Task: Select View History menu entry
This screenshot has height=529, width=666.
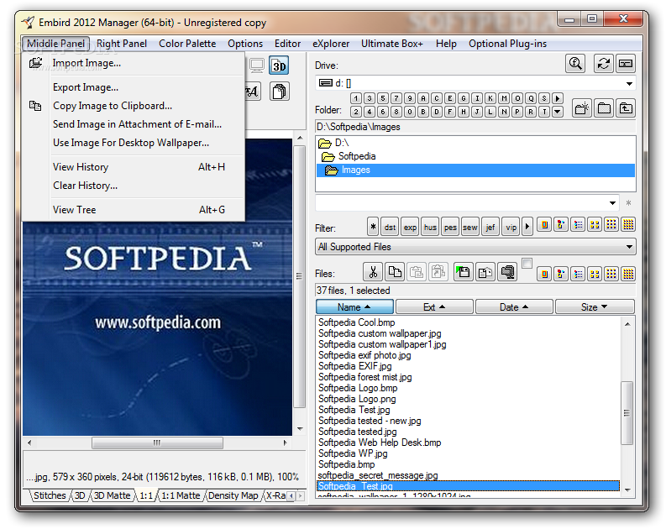Action: (81, 167)
